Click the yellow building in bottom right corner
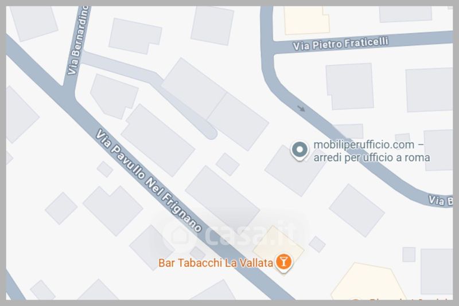The image size is (459, 306). tap(369, 282)
